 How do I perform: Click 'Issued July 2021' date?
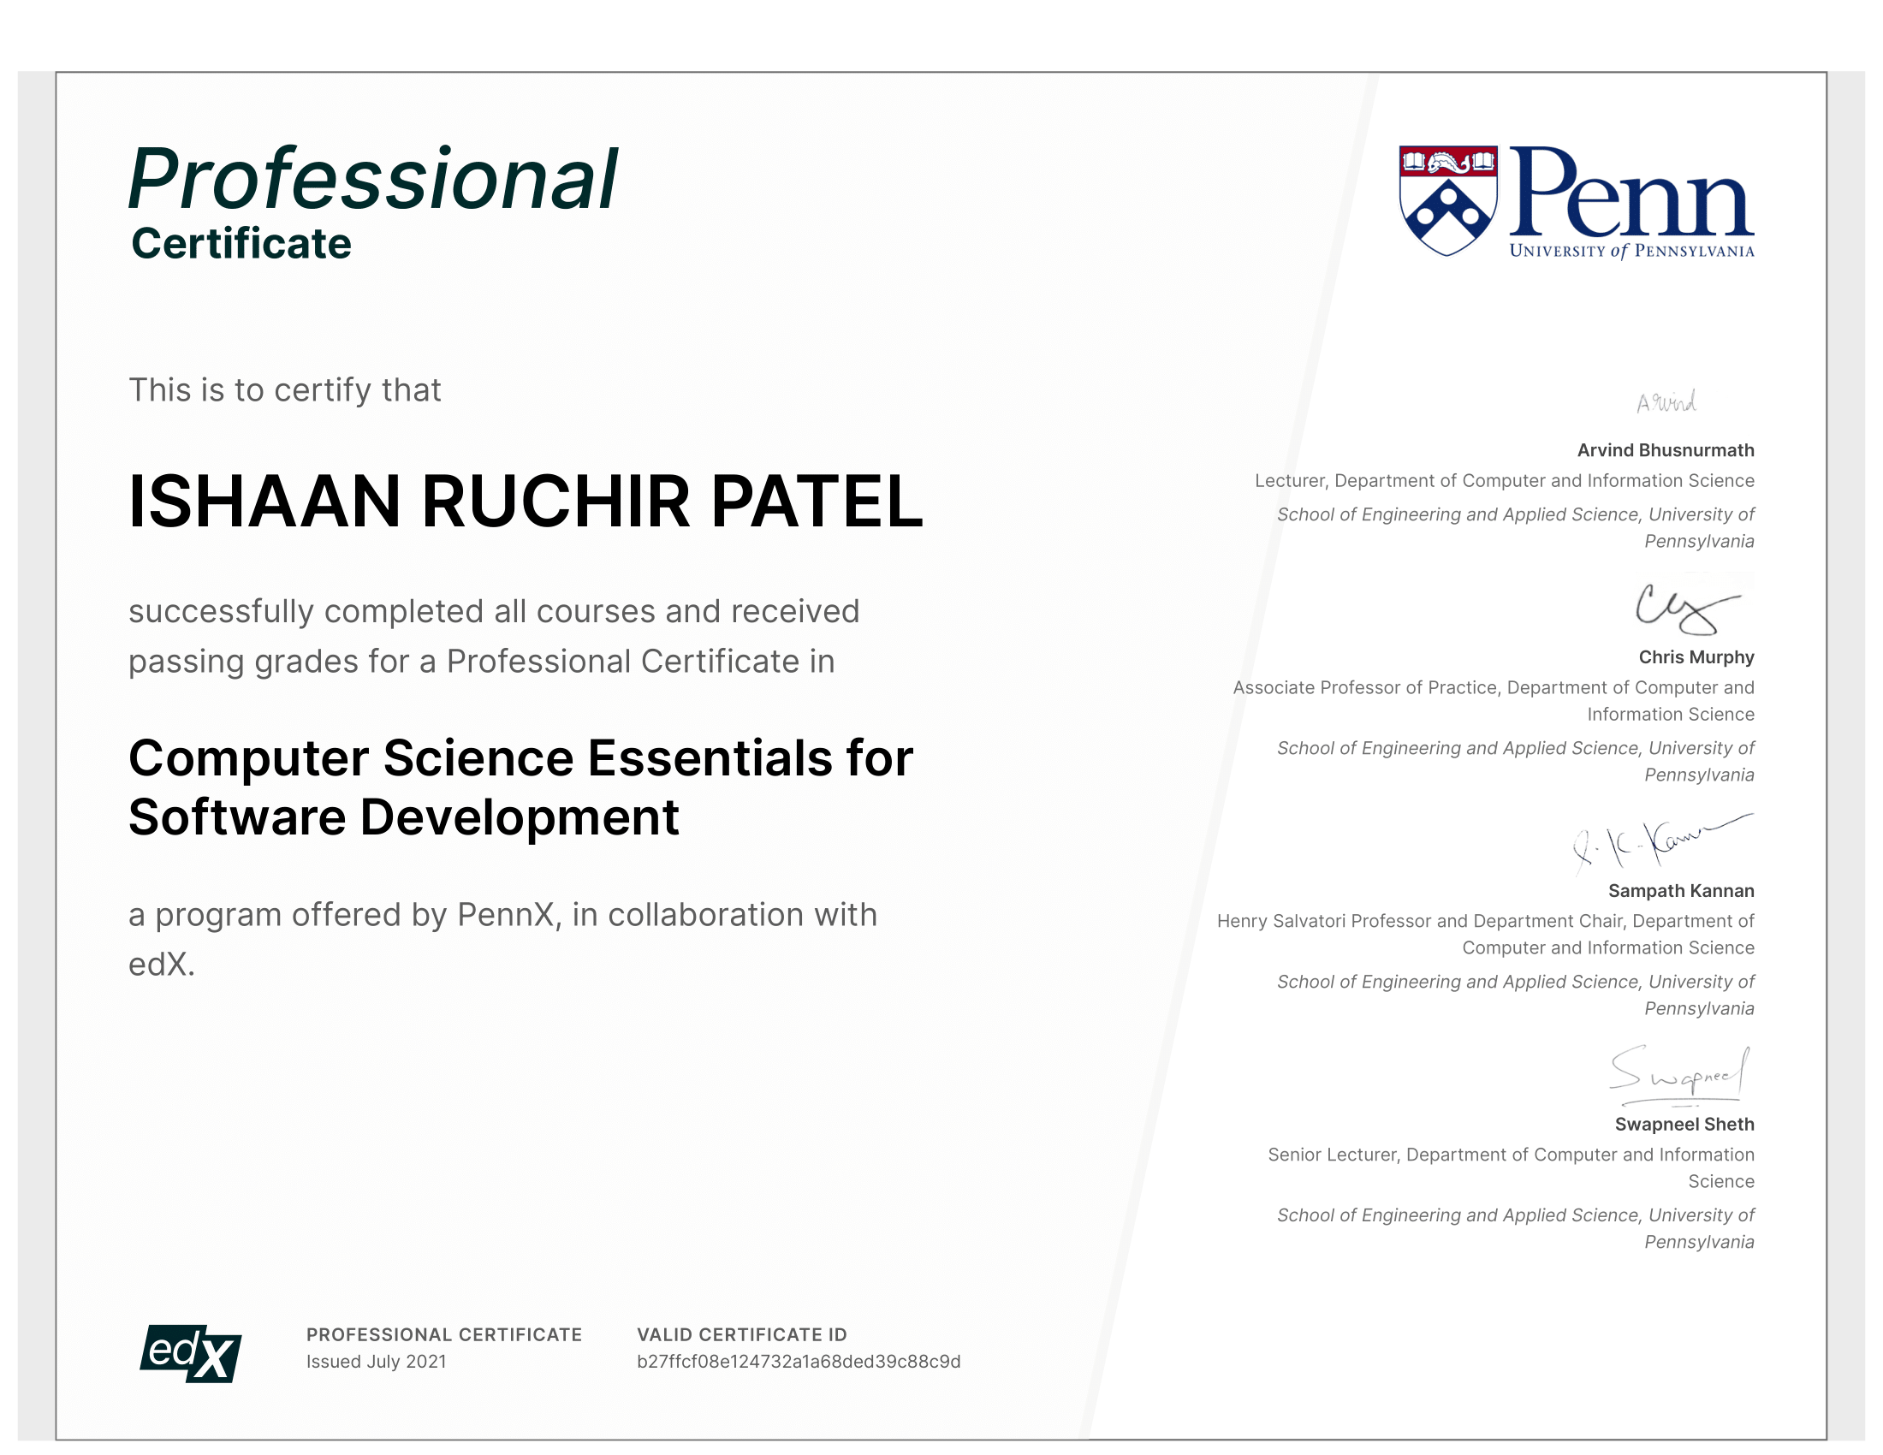376,1361
